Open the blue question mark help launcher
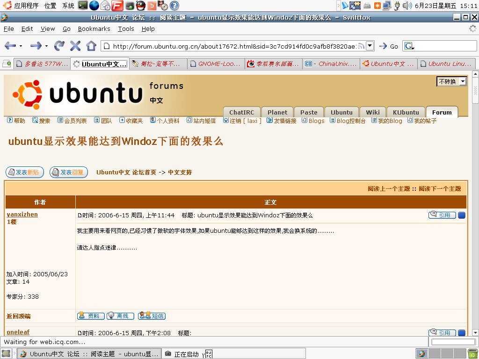Screen dimensions: 479x359 tap(174, 6)
